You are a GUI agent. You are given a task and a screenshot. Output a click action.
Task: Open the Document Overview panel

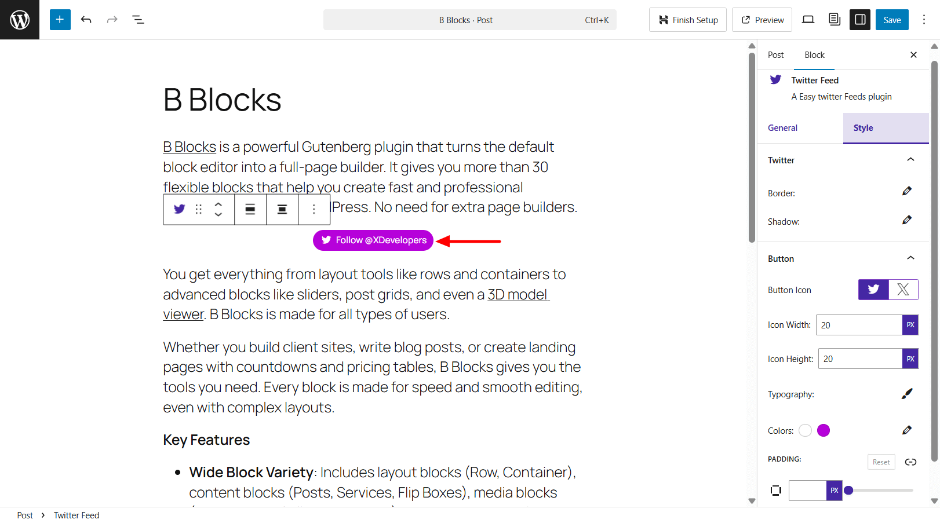tap(138, 19)
